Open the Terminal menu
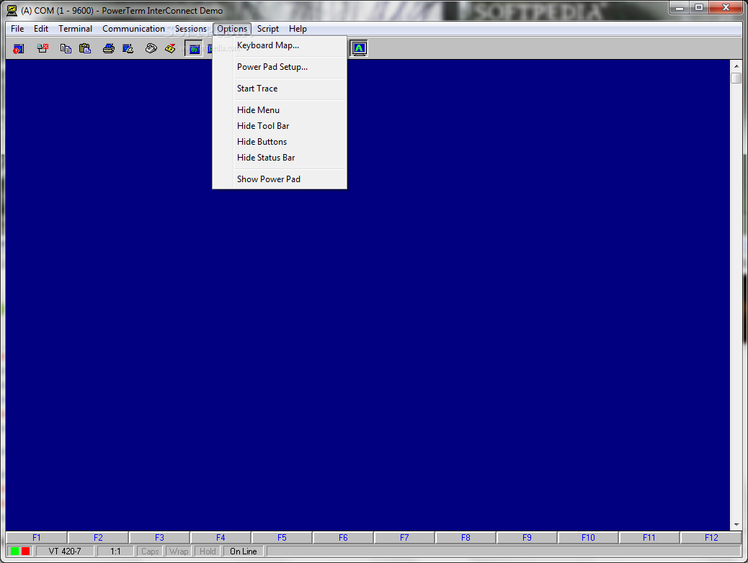The image size is (748, 563). point(76,29)
